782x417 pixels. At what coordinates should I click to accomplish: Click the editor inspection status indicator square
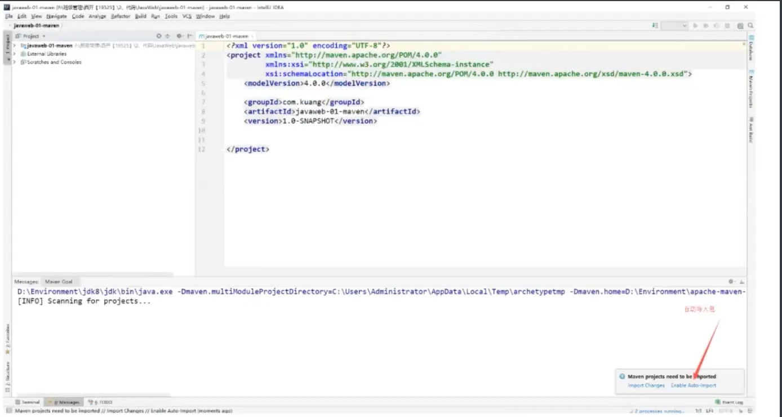(745, 43)
